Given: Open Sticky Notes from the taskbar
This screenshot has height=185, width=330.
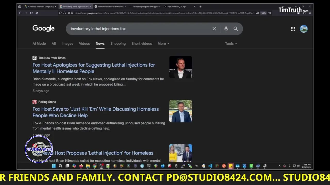Looking at the screenshot, I should click(230, 166).
